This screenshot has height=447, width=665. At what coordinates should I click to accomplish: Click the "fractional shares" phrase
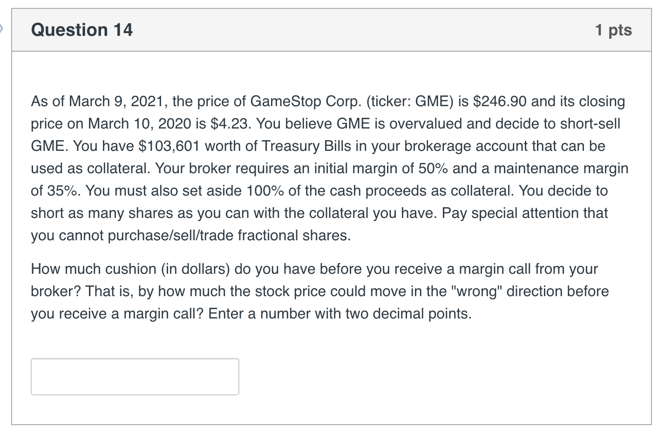point(293,235)
